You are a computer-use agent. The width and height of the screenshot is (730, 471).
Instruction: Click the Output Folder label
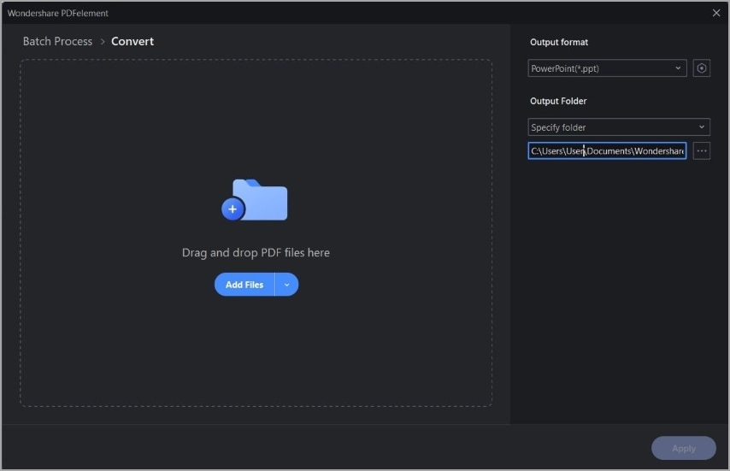click(558, 101)
